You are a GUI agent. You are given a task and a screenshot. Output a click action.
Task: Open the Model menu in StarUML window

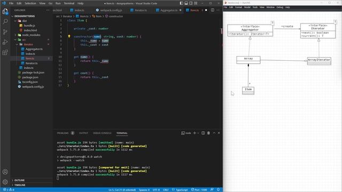pyautogui.click(x=247, y=7)
